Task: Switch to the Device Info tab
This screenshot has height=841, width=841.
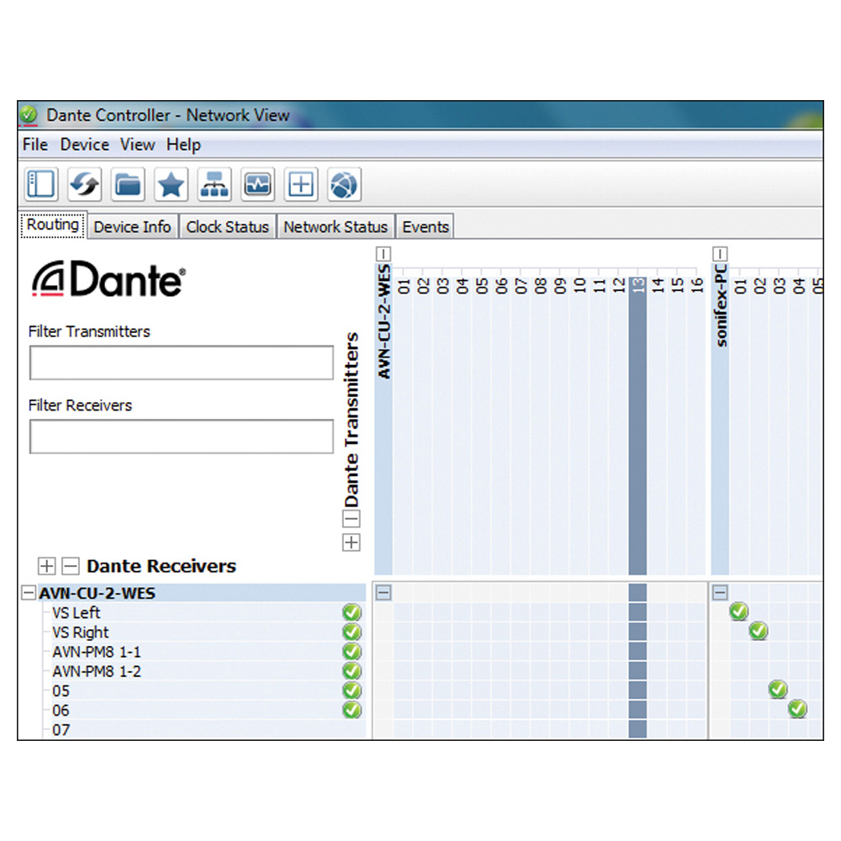Action: [133, 227]
